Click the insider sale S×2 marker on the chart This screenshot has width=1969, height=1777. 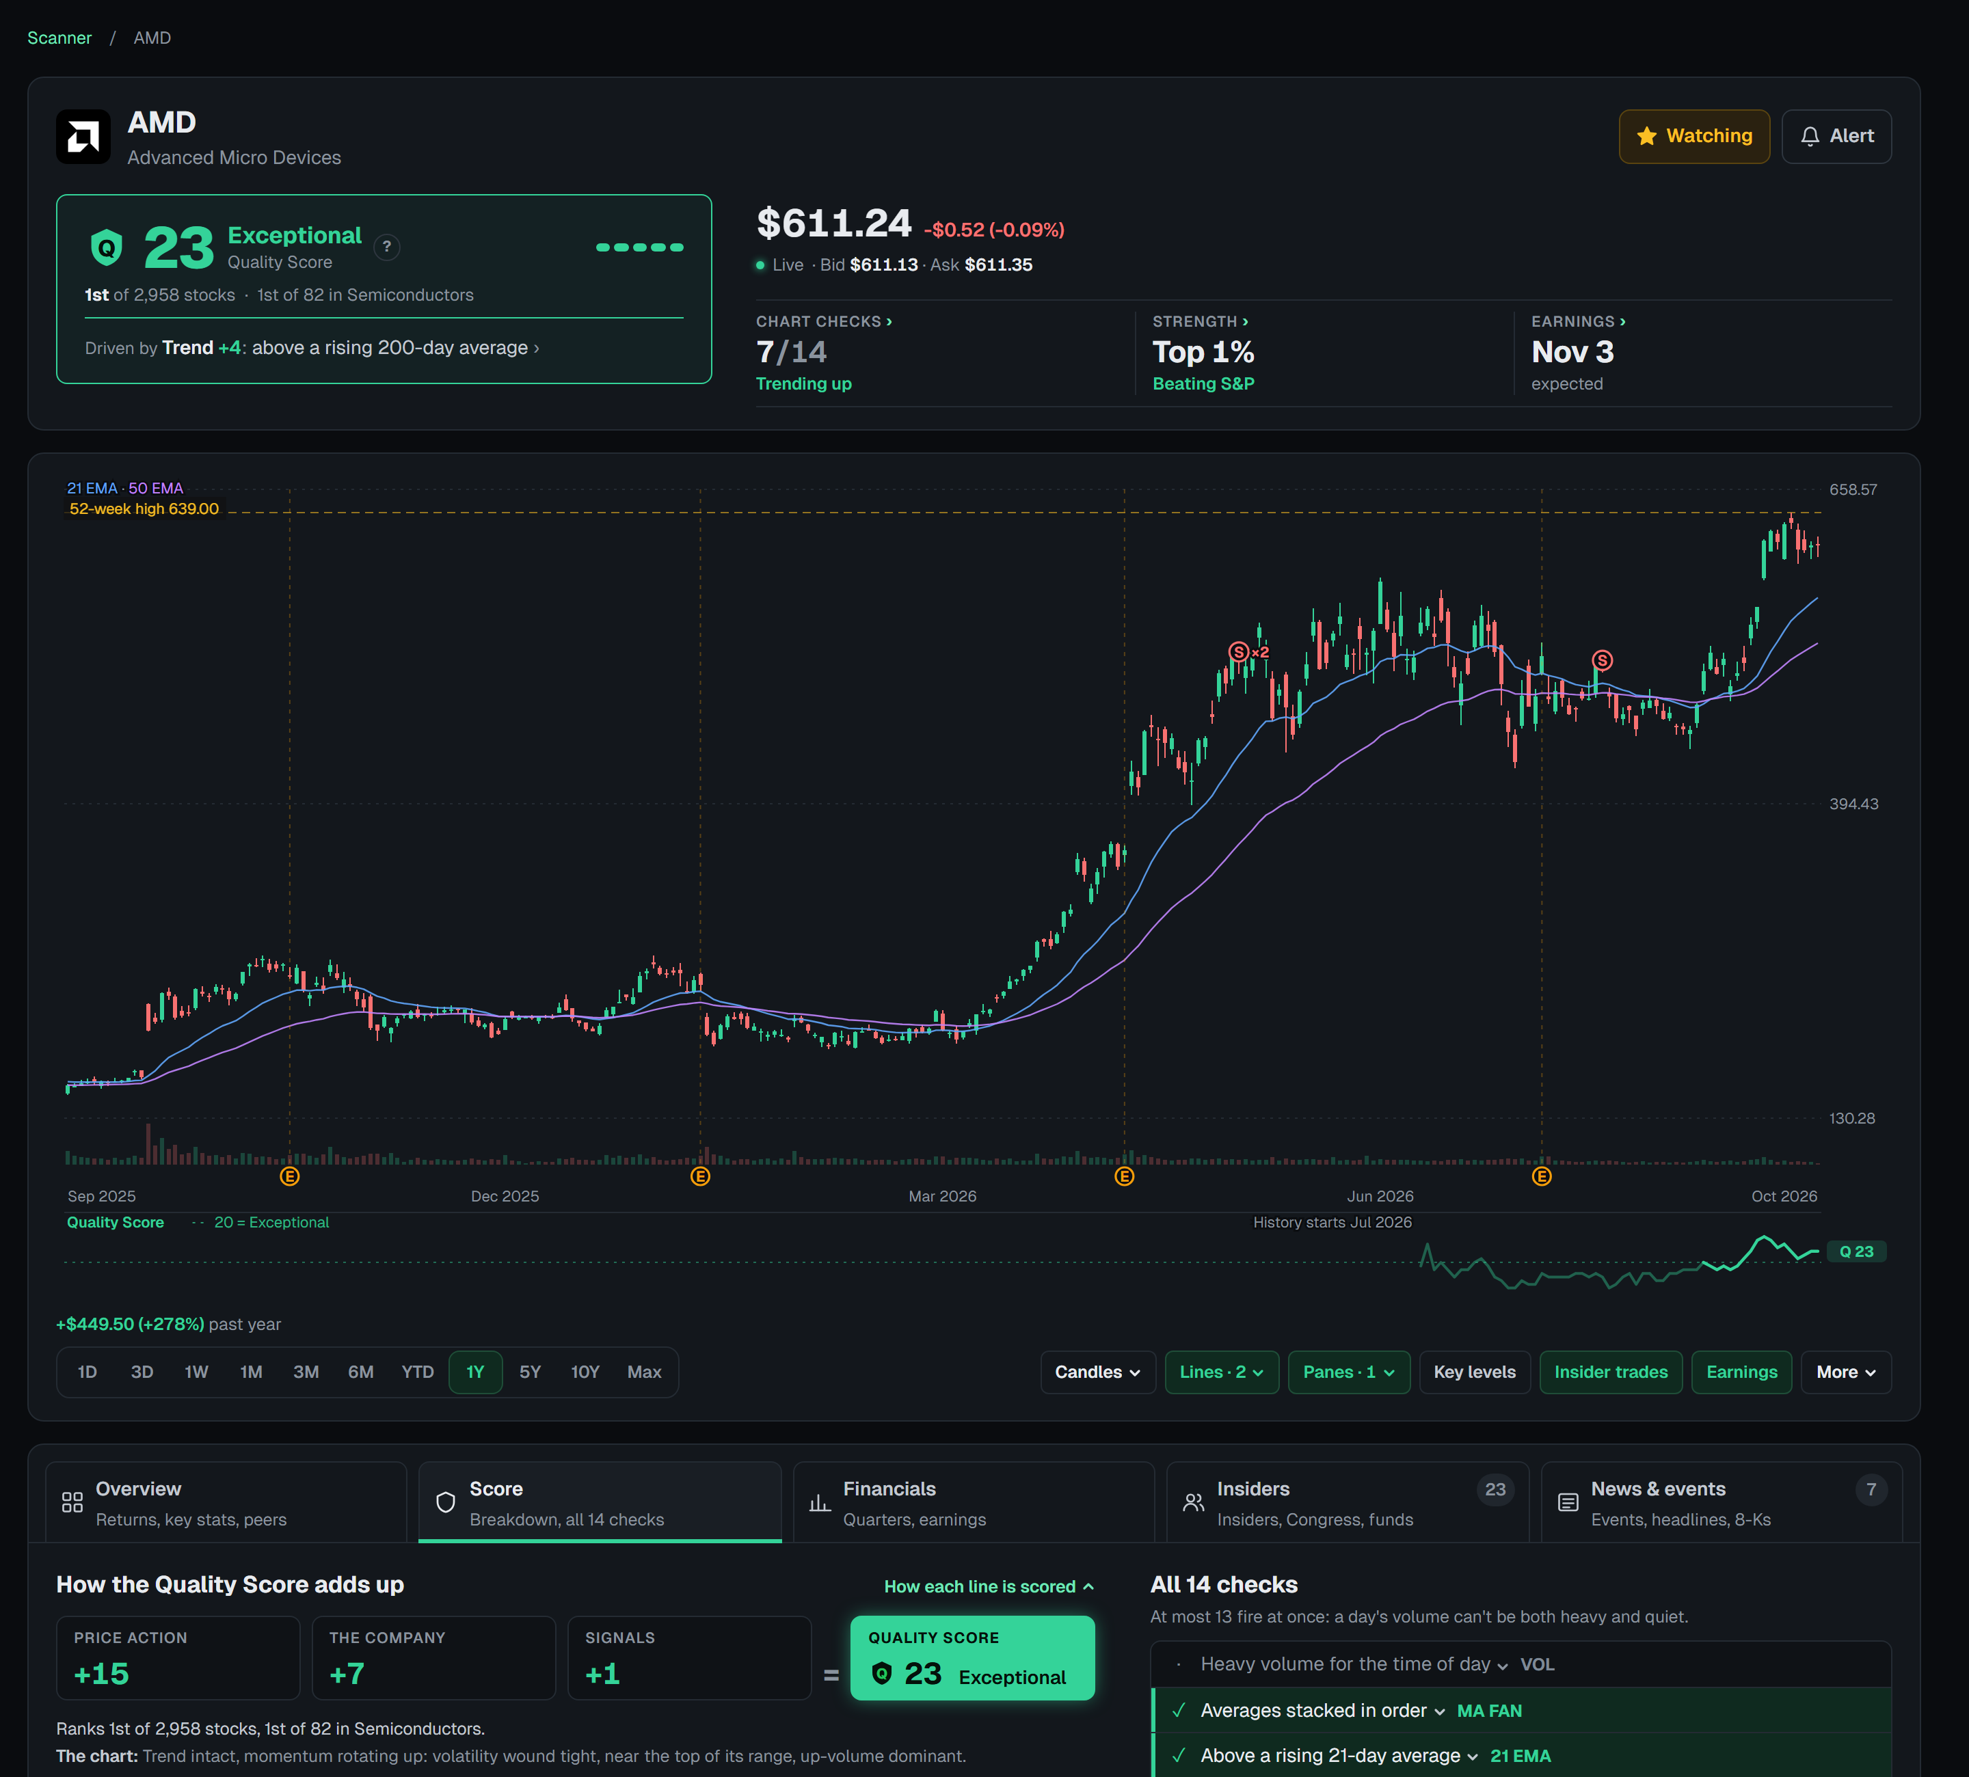click(x=1248, y=652)
